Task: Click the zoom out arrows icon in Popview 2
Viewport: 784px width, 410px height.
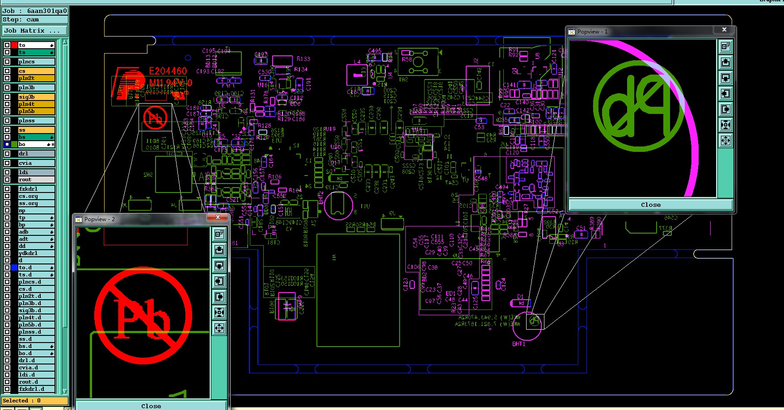Action: [x=219, y=328]
